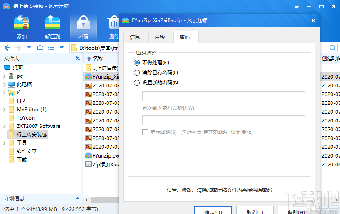Image resolution: width=340 pixels, height=214 pixels.
Task: Click the 详细信息 panel header text
Action: [x=14, y=198]
